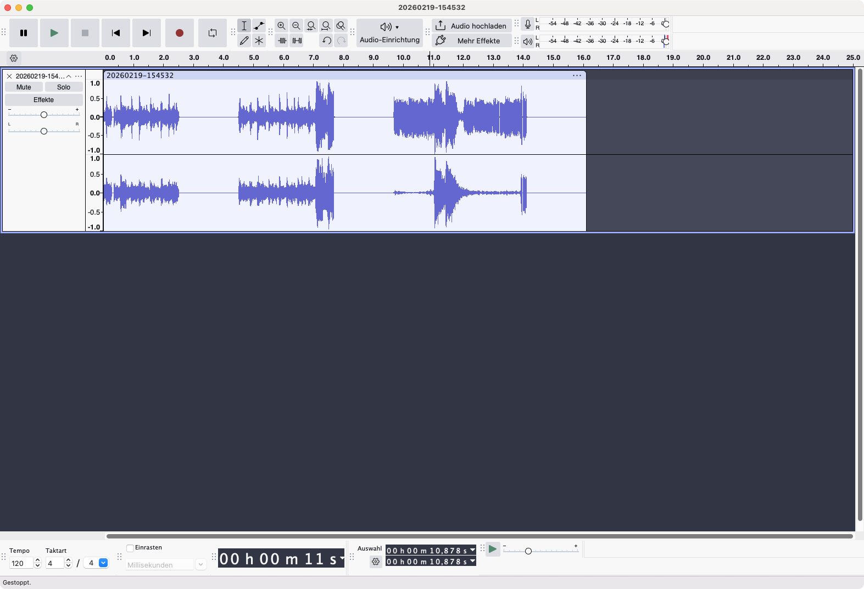Select the Envelope tool
The width and height of the screenshot is (864, 589).
pos(259,26)
